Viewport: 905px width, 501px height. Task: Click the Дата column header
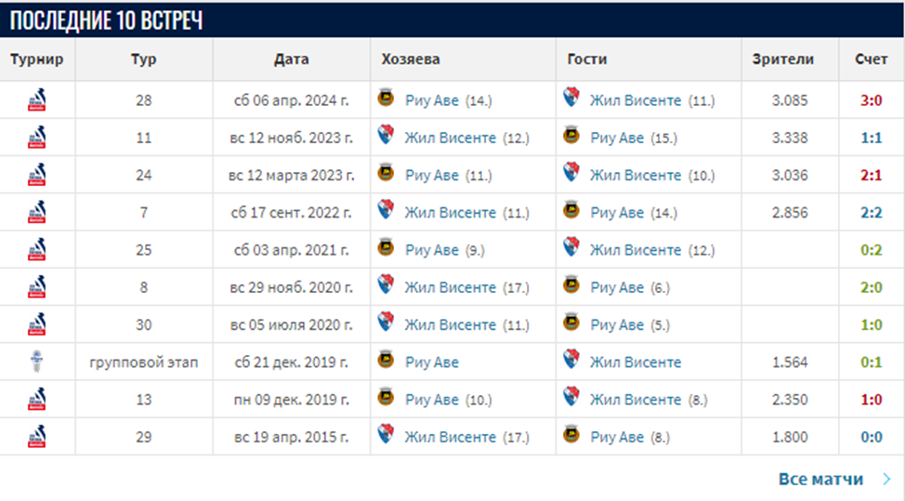[x=291, y=59]
